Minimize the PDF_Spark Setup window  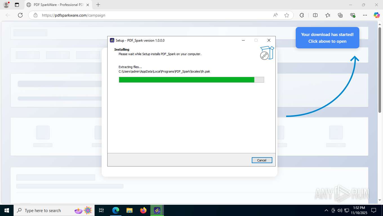click(x=243, y=40)
